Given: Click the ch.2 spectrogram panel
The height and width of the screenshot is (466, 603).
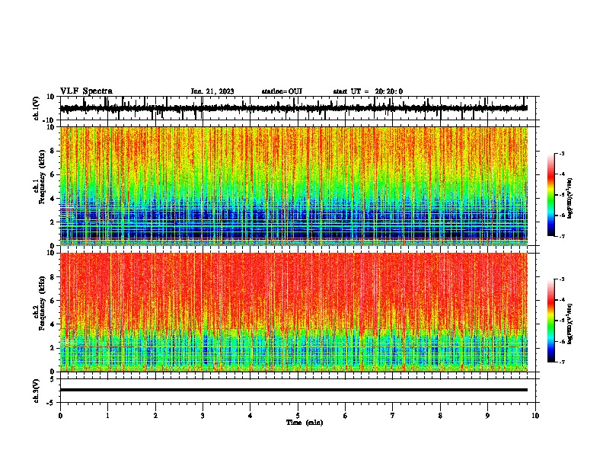Looking at the screenshot, I should click(293, 312).
